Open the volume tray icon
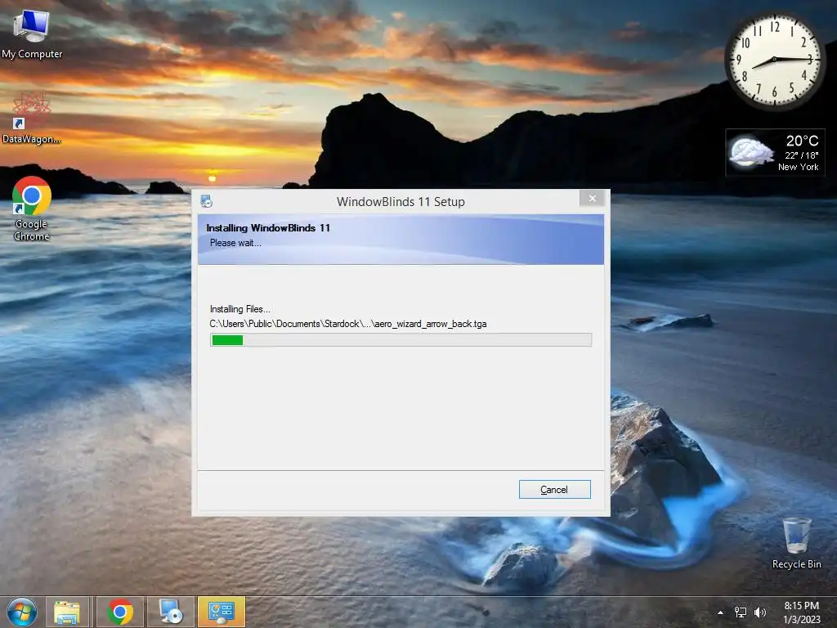The image size is (837, 628). [x=759, y=612]
